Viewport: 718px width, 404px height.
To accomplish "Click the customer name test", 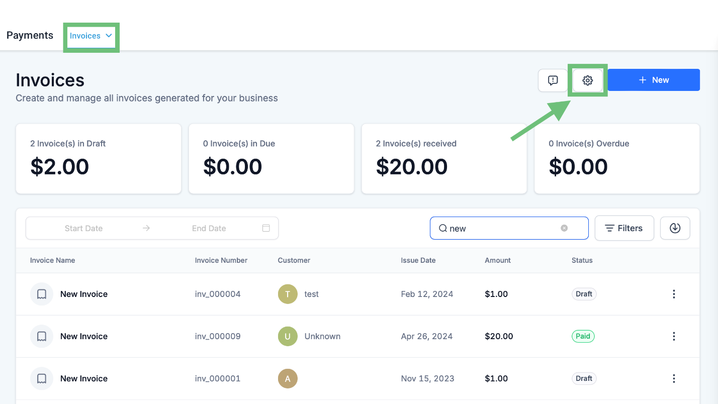I will pos(312,294).
